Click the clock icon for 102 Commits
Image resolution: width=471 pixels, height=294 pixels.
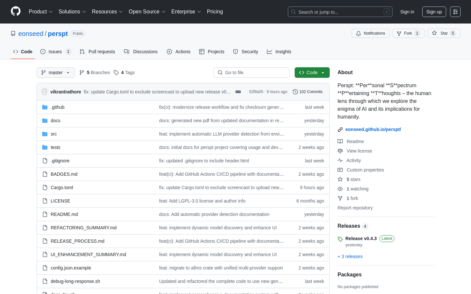(295, 92)
